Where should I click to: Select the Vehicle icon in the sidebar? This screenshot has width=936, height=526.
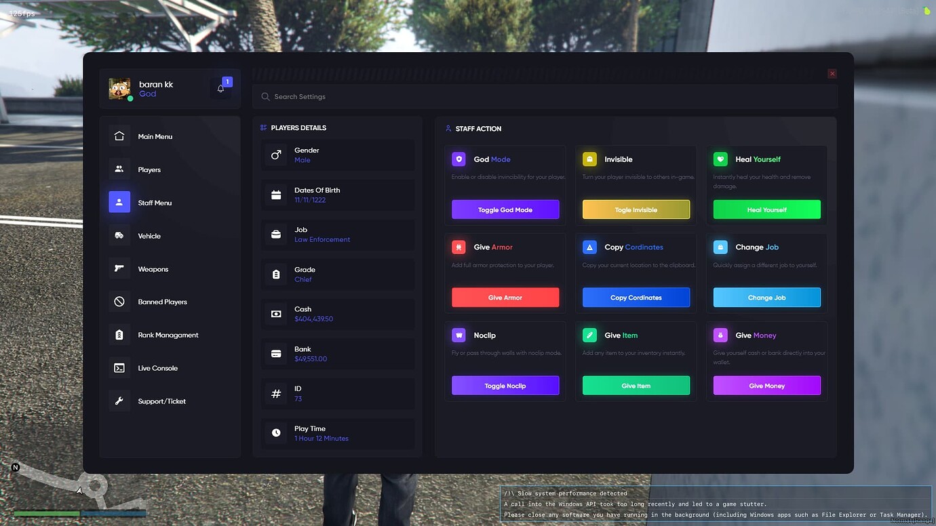[x=119, y=235]
